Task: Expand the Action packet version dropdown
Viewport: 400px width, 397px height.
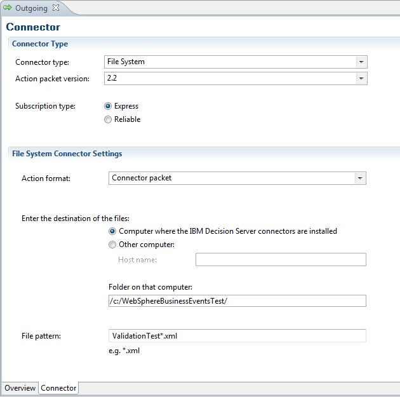Action: point(361,78)
